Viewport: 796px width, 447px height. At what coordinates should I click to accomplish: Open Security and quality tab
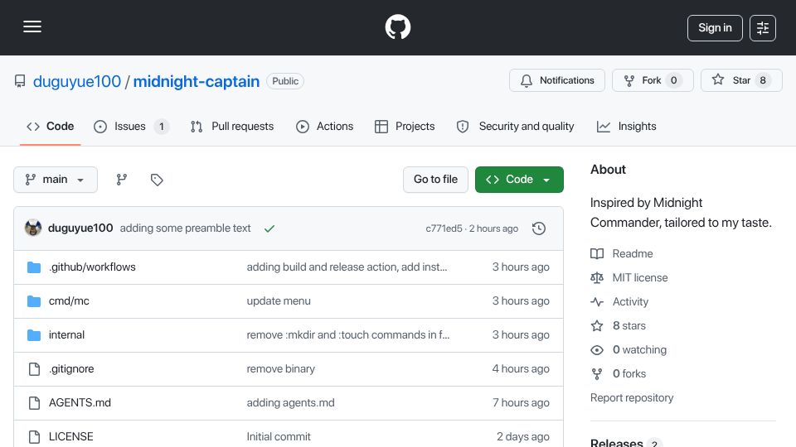pyautogui.click(x=515, y=126)
